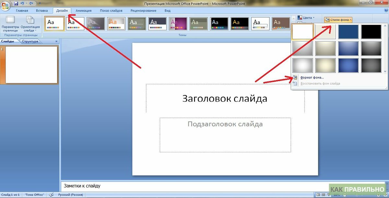Choose the light cream solid background style
389x198 pixels.
pyautogui.click(x=325, y=32)
